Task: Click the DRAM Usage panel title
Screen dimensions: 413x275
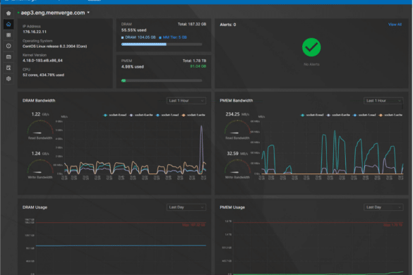Action: [x=35, y=207]
